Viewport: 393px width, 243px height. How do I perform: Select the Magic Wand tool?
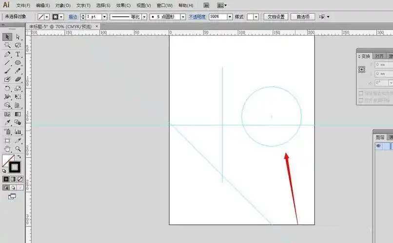(7, 46)
